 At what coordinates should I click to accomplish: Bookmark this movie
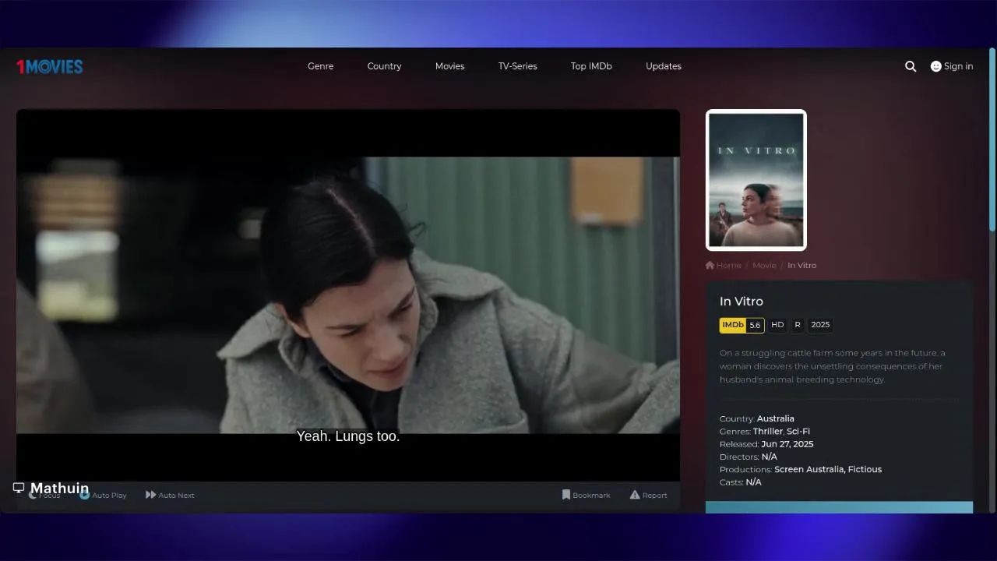(x=587, y=495)
